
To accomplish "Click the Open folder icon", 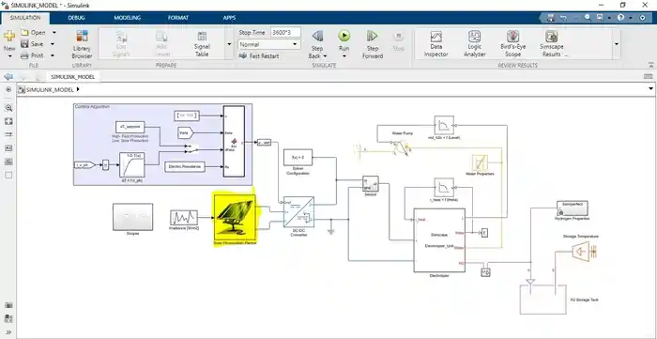I will pyautogui.click(x=24, y=32).
